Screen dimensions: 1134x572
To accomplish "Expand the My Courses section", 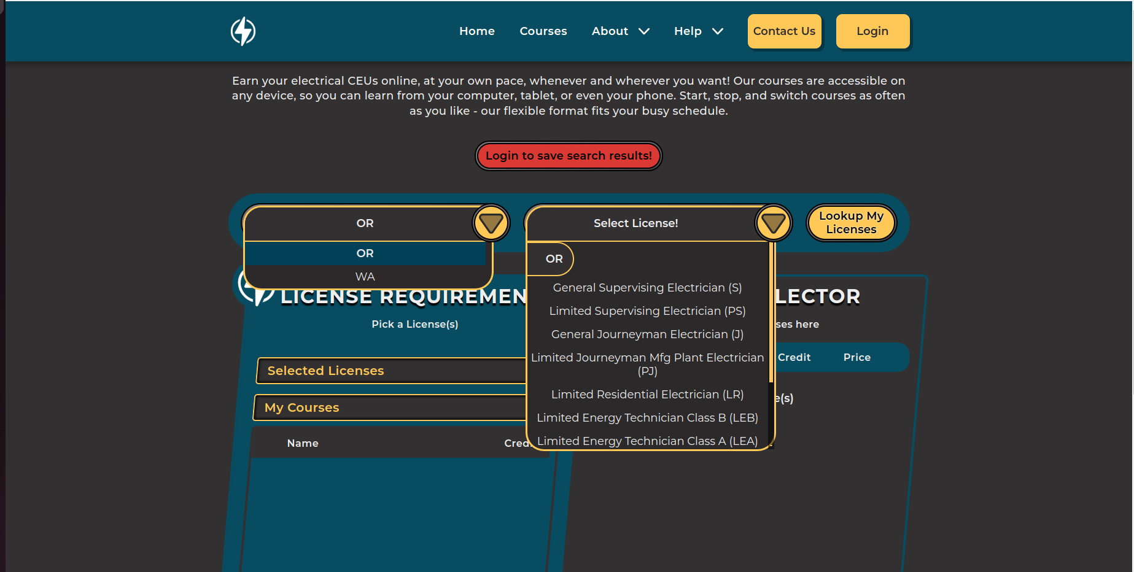I will [x=390, y=408].
